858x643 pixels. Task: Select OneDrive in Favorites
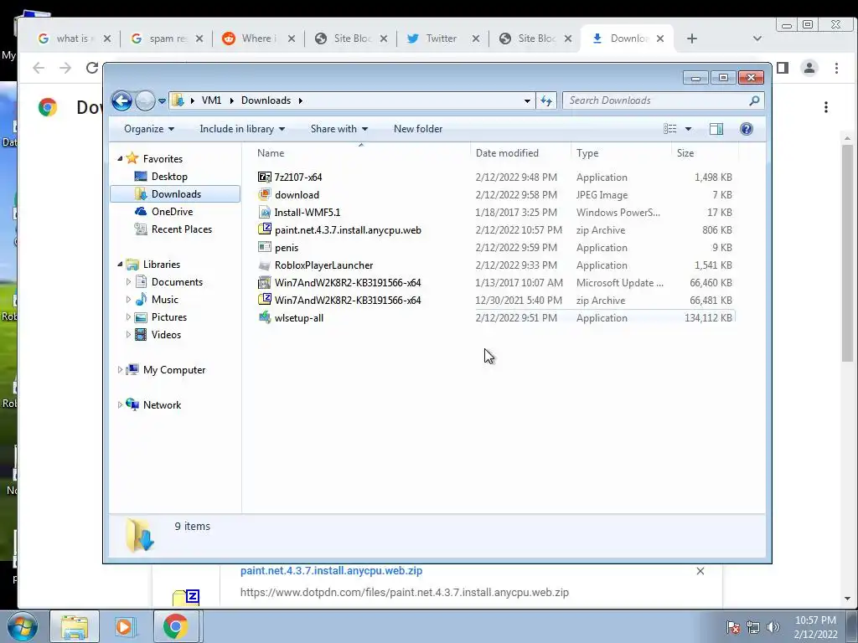coord(172,212)
